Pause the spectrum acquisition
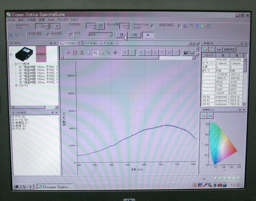Screen dimensions: 256x201 tap(122, 35)
